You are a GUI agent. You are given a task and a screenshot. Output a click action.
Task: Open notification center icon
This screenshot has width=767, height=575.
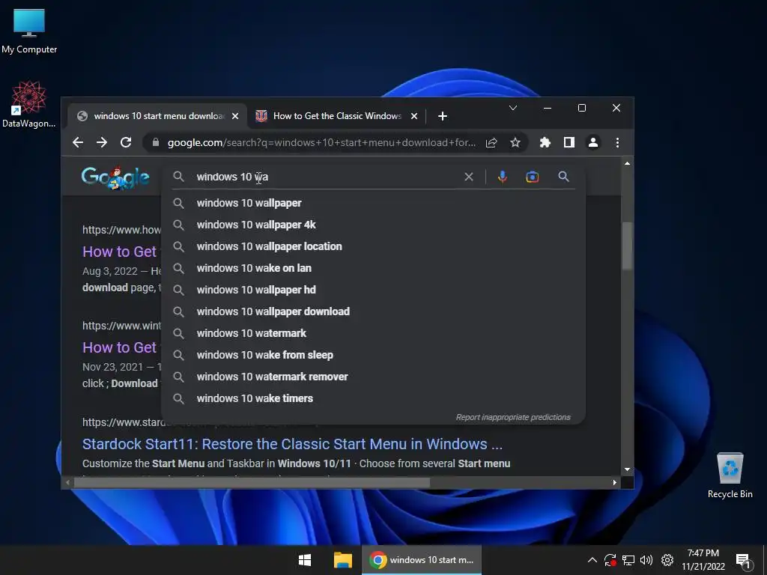[743, 561]
